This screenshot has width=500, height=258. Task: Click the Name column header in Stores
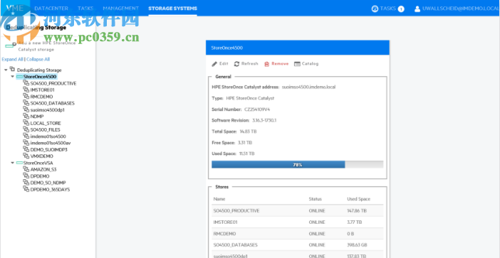click(219, 199)
